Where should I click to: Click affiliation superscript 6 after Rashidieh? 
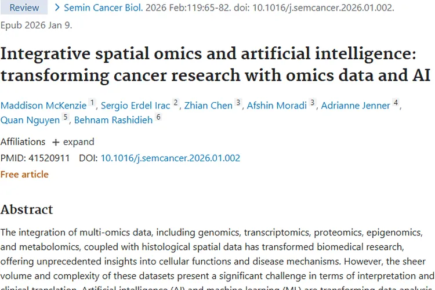coord(158,118)
